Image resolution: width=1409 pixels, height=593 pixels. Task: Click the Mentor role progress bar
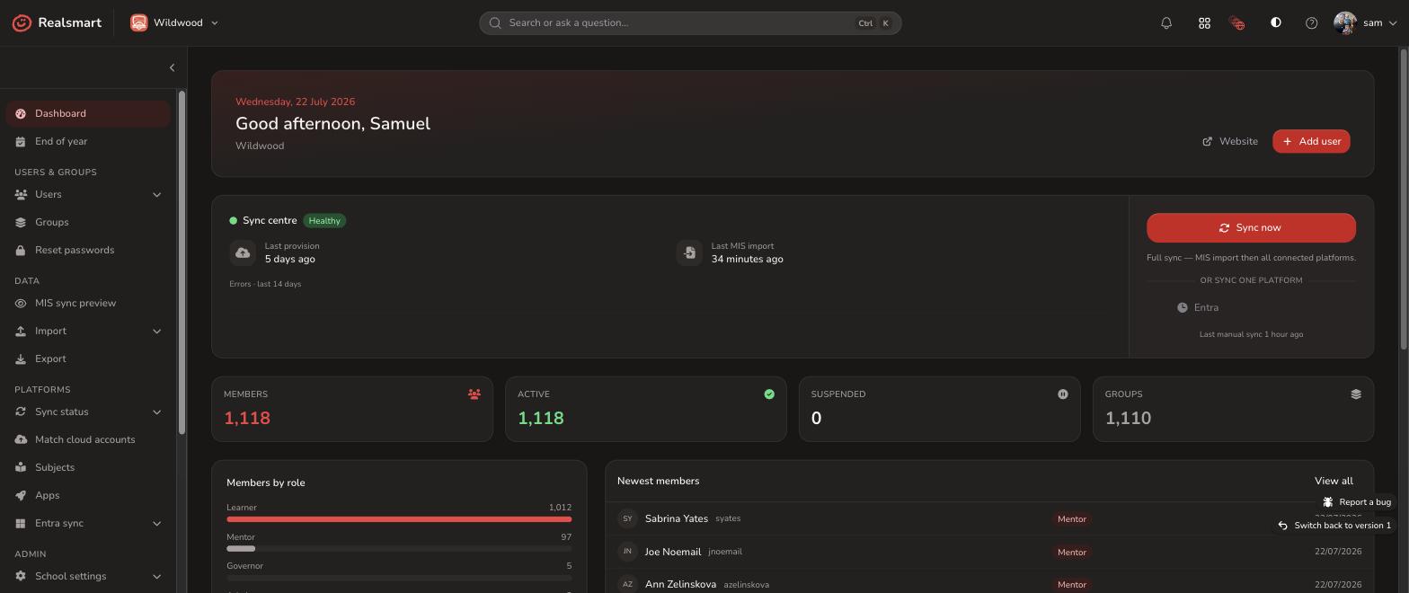(x=399, y=548)
